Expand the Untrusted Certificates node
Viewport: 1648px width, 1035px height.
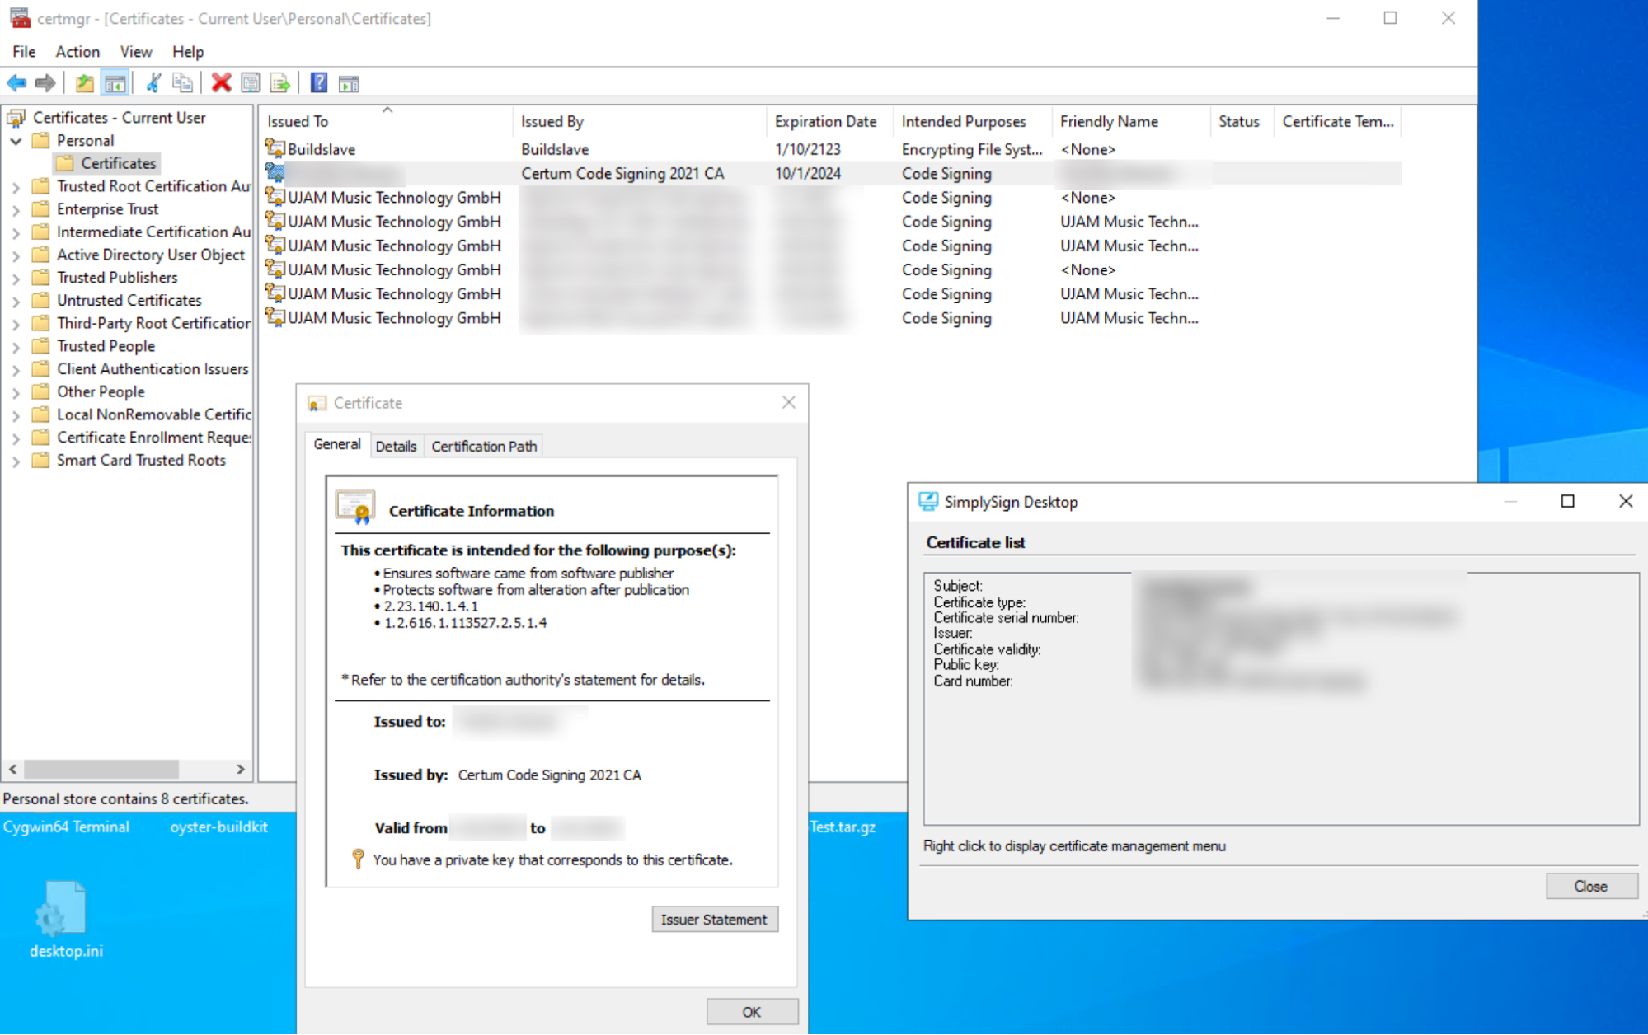pyautogui.click(x=16, y=301)
